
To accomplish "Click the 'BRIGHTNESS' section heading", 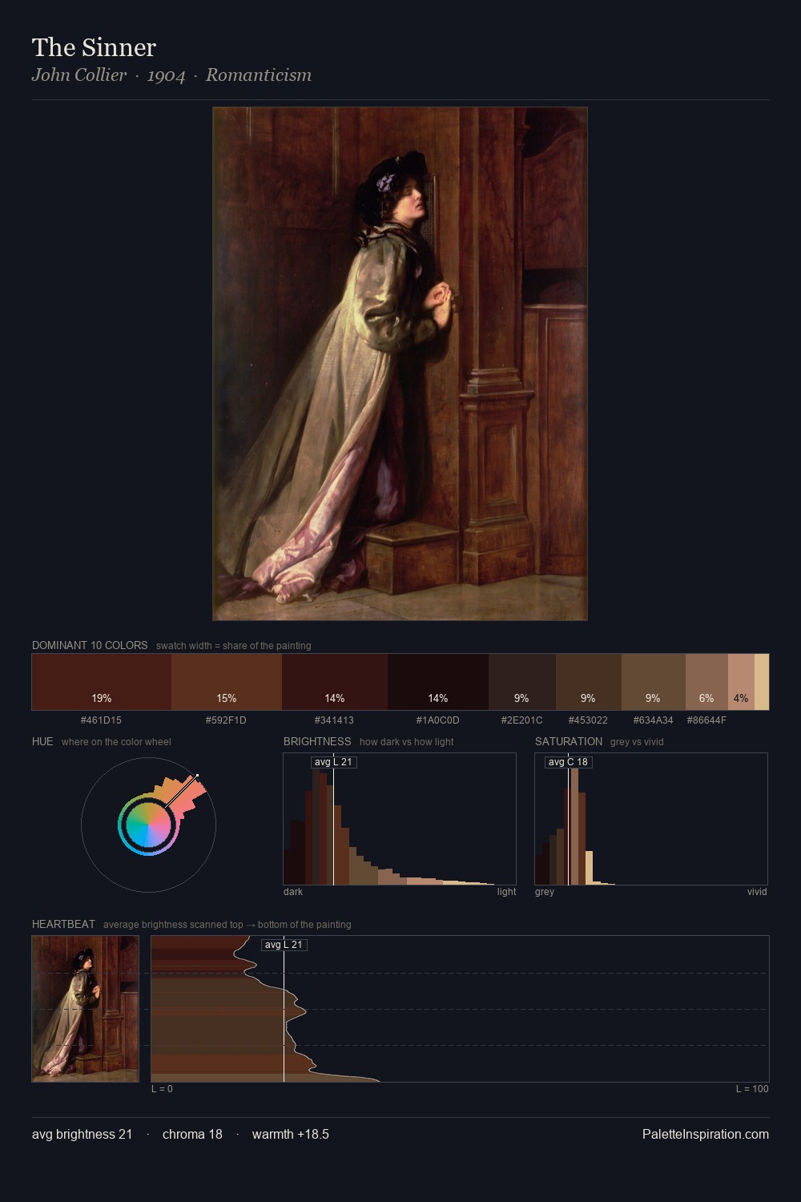I will point(317,741).
